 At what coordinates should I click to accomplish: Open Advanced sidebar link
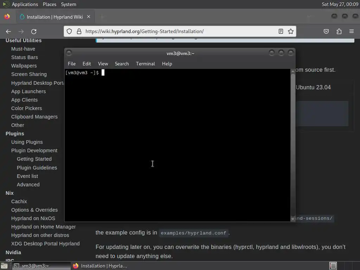tap(28, 185)
